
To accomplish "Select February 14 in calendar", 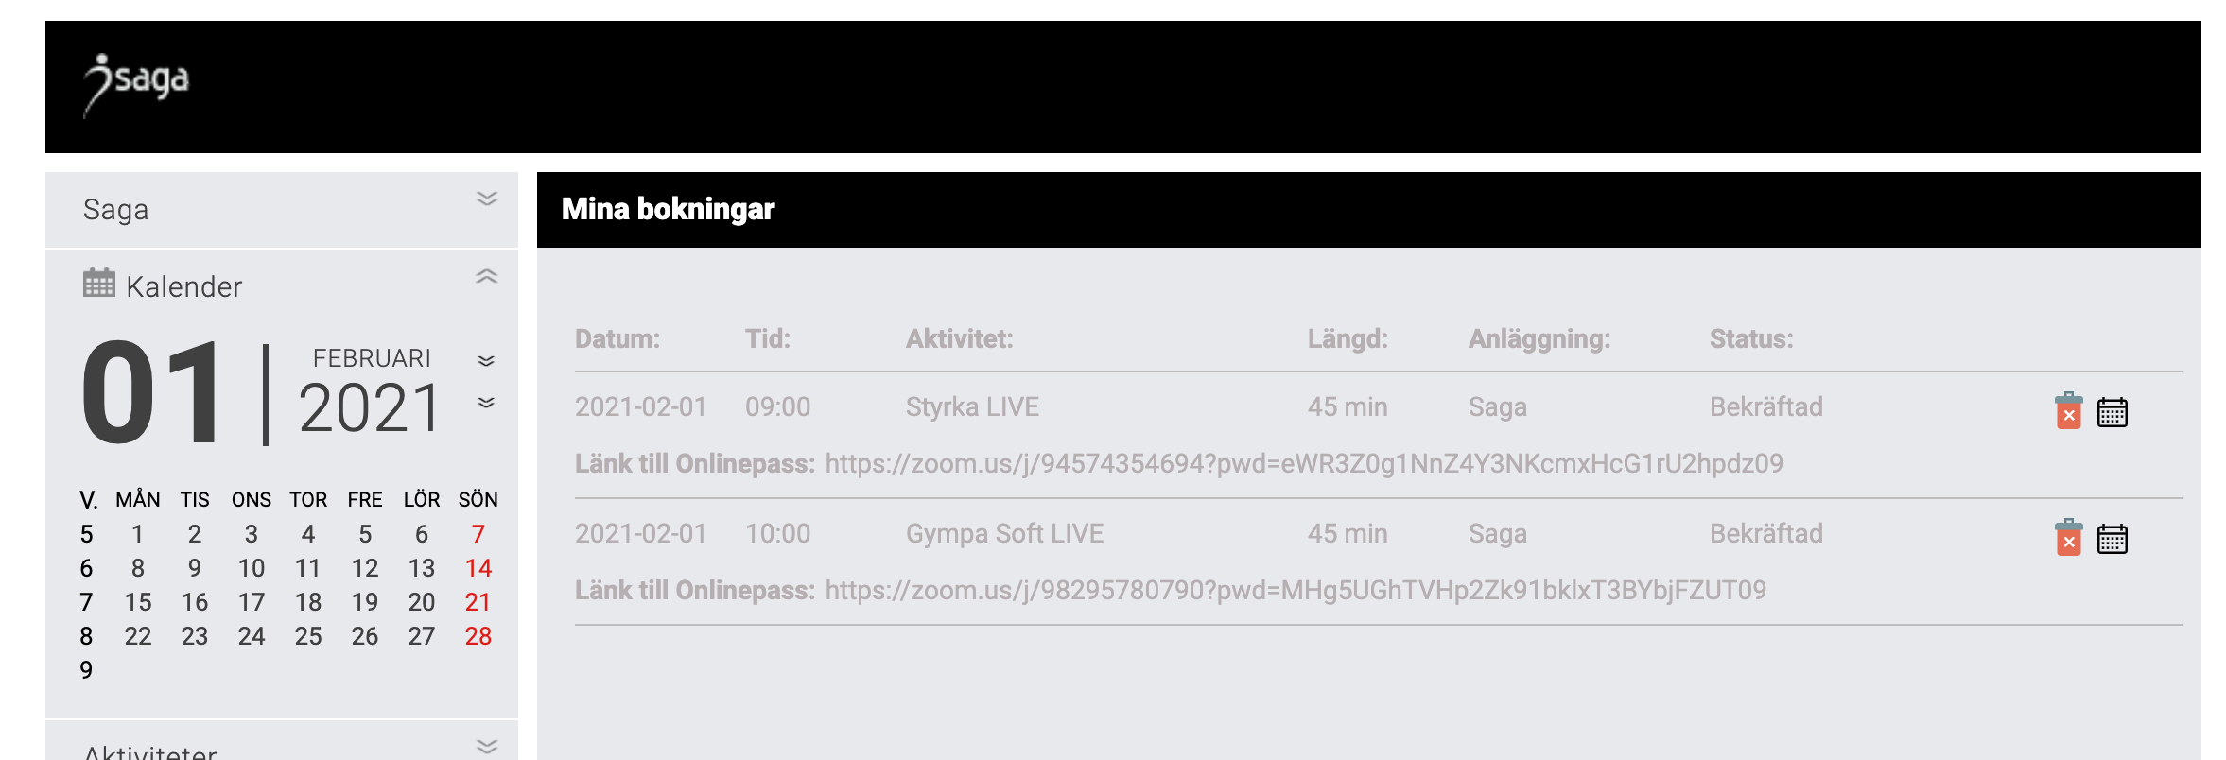I will click(478, 568).
